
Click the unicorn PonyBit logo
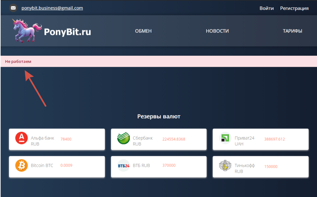(27, 31)
